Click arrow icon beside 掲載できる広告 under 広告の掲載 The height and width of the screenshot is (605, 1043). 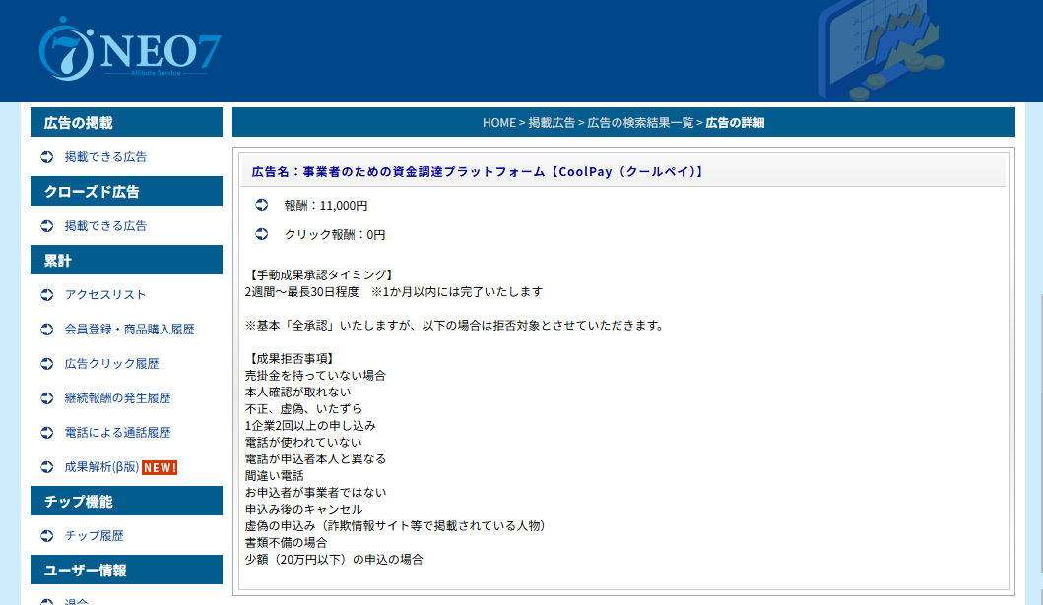pos(47,157)
